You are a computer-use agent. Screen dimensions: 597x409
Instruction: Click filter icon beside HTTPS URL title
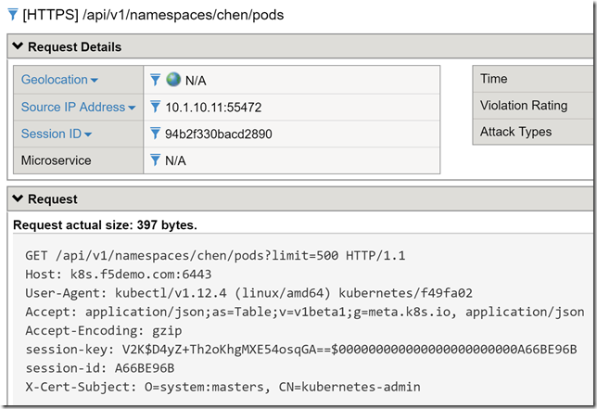(x=11, y=15)
